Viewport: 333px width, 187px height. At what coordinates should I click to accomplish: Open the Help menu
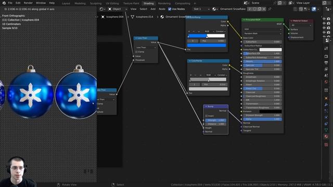pos(52,3)
